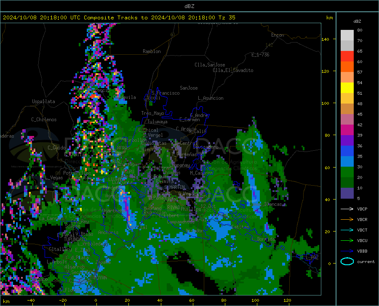Click the Ramblon place label

click(x=152, y=51)
